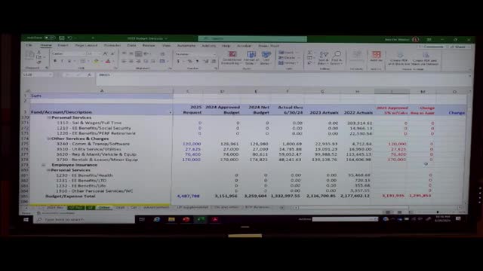Image resolution: width=483 pixels, height=271 pixels.
Task: Open the Fund/Account/Description filter dropdown
Action: pyautogui.click(x=171, y=112)
